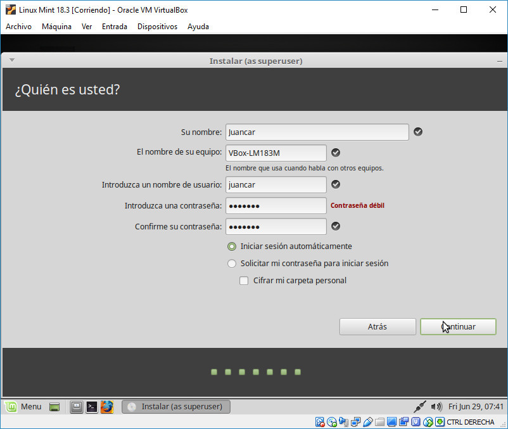Open the Ver menu
Viewport: 508px width, 429px height.
[87, 27]
